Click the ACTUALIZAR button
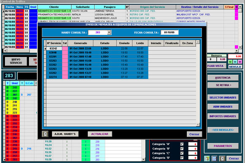The image size is (245, 163). click(x=100, y=134)
